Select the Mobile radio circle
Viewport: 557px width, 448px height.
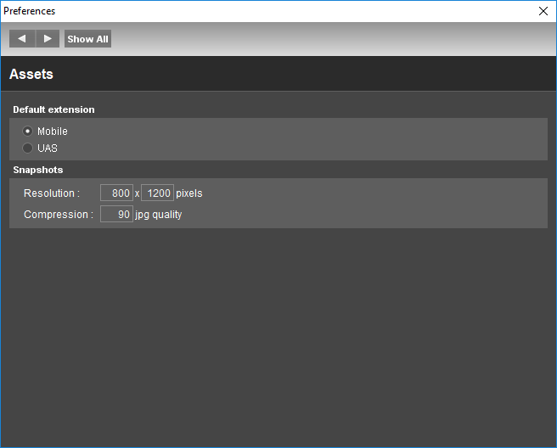[x=27, y=131]
